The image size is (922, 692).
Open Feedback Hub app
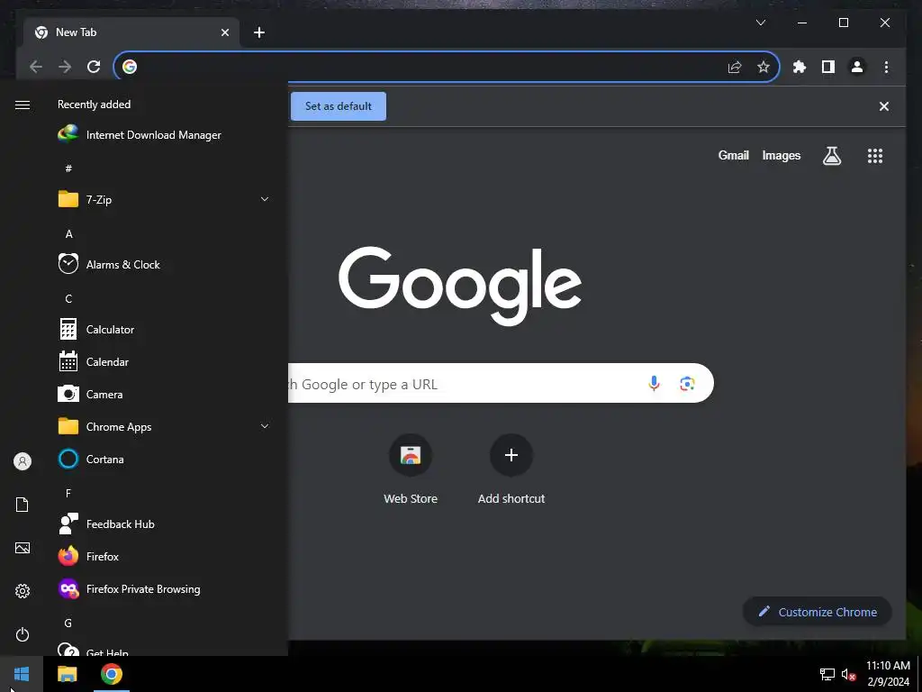coord(165,524)
